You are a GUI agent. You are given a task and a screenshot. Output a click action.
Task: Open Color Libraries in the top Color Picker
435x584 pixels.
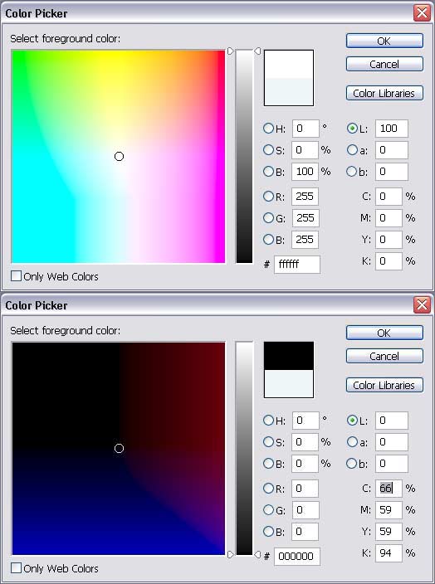[x=384, y=93]
